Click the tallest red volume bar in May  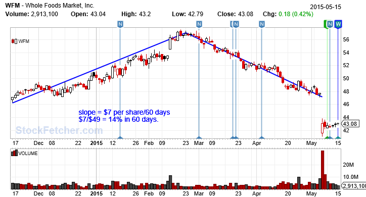[x=323, y=170]
